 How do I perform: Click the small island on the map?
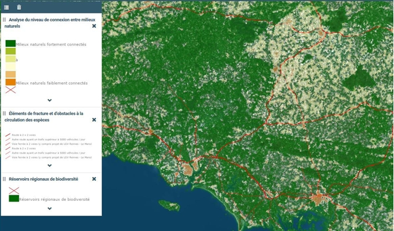coord(169,205)
